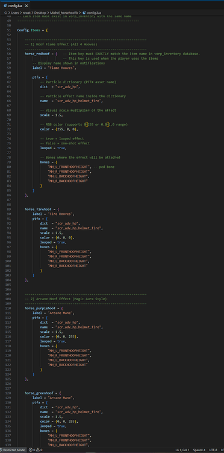The height and width of the screenshot is (453, 224).
Task: Open the Desktop breadcrumb segment
Action: tap(40, 13)
